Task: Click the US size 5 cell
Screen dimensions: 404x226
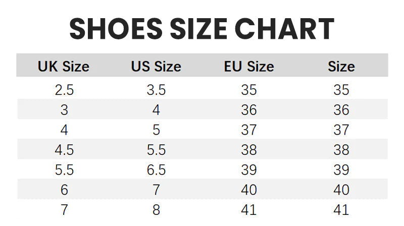Action: pos(156,130)
